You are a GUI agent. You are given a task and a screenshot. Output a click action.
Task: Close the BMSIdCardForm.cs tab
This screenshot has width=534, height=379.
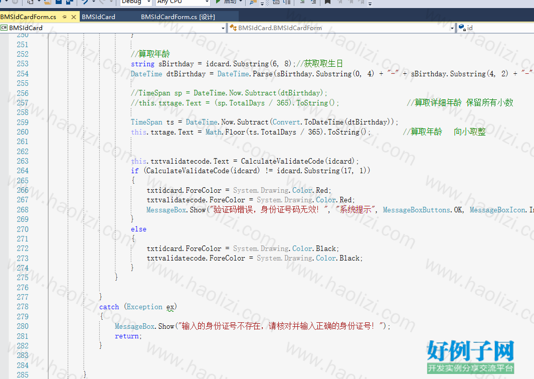[x=74, y=17]
